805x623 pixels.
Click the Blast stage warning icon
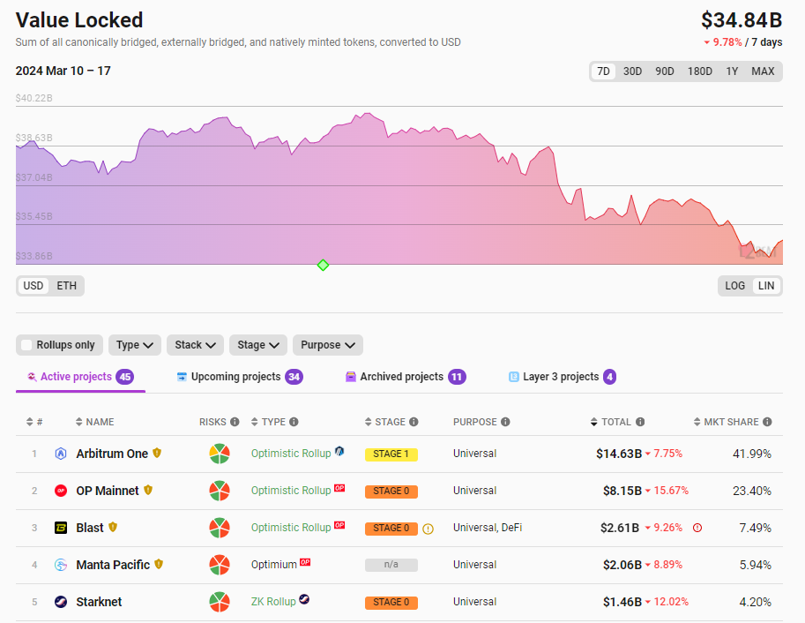pyautogui.click(x=429, y=529)
